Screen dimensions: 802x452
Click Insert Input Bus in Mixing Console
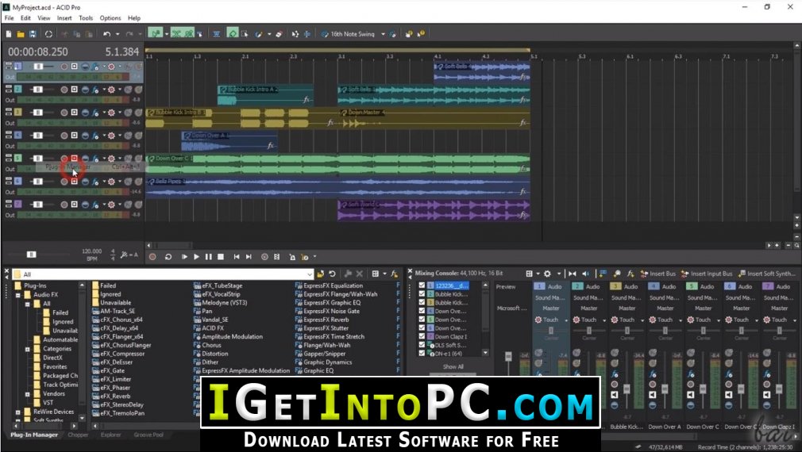coord(707,274)
